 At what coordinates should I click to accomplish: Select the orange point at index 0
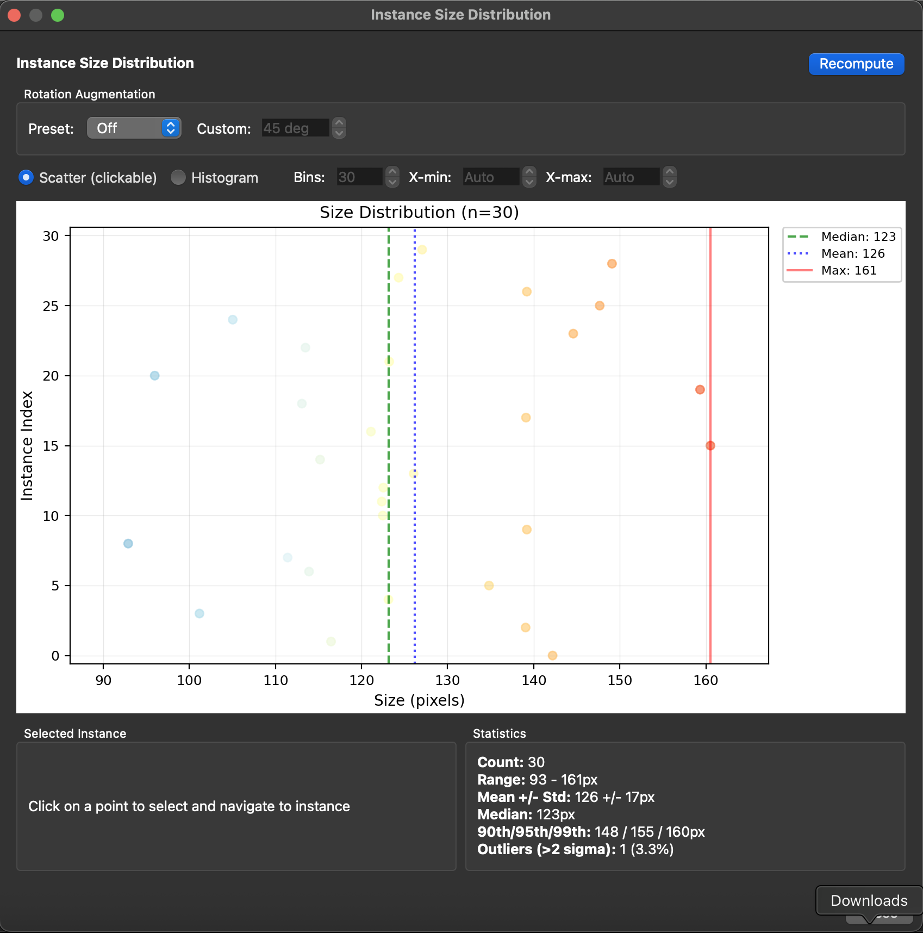[x=552, y=656]
